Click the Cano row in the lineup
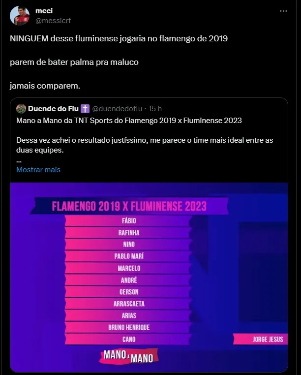 128,339
